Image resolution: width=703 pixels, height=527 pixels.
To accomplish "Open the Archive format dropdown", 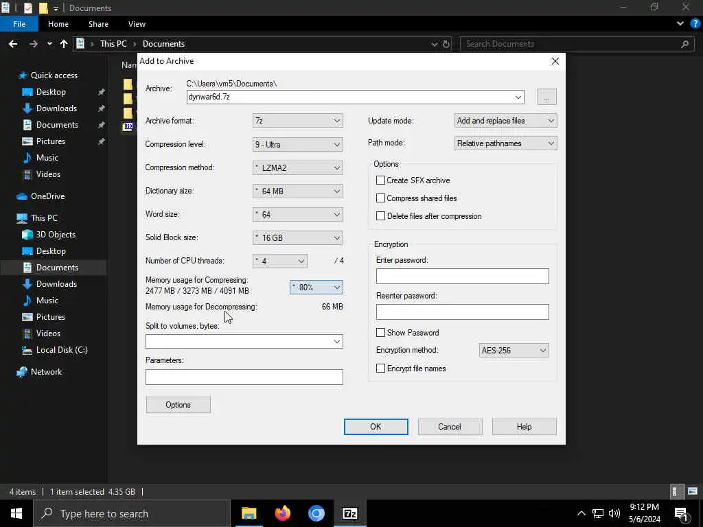I will pos(298,121).
